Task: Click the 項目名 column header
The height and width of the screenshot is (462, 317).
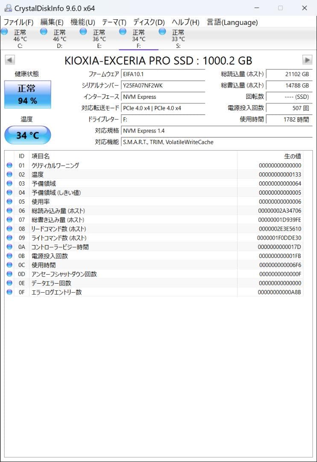Action: coord(133,156)
